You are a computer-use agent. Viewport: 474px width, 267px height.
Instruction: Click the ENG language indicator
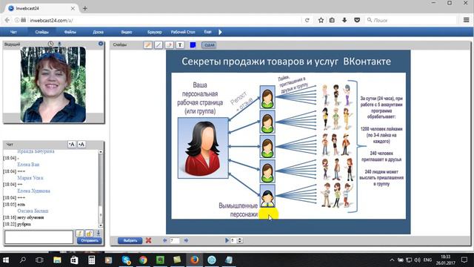point(427,260)
